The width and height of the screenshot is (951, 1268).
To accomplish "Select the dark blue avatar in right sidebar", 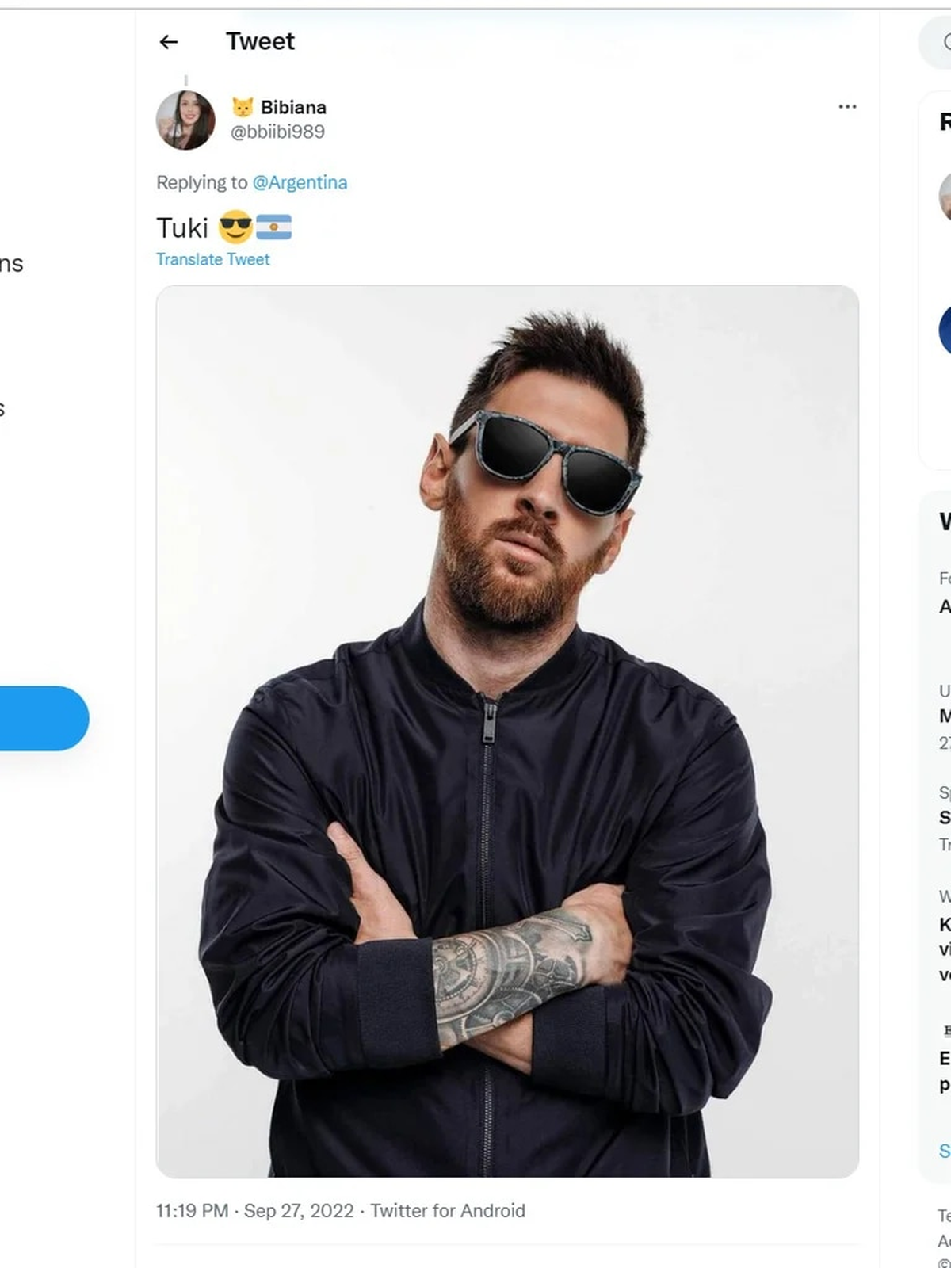I will click(945, 330).
